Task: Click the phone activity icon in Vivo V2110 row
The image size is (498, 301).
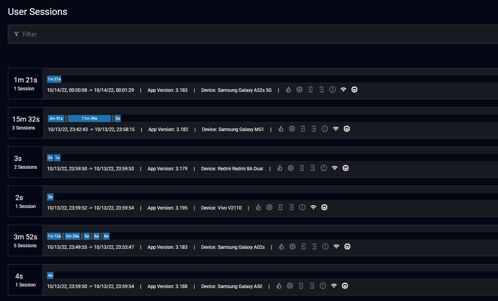Action: pyautogui.click(x=291, y=207)
